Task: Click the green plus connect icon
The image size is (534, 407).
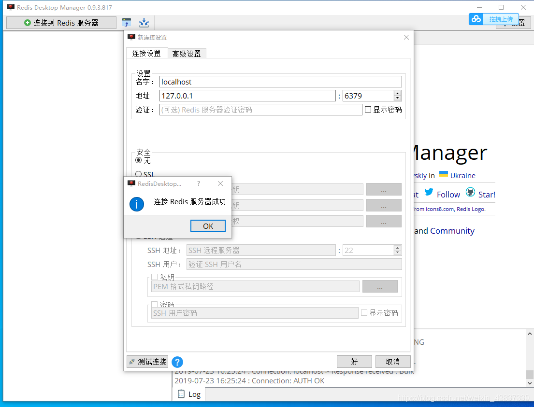Action: click(x=27, y=23)
